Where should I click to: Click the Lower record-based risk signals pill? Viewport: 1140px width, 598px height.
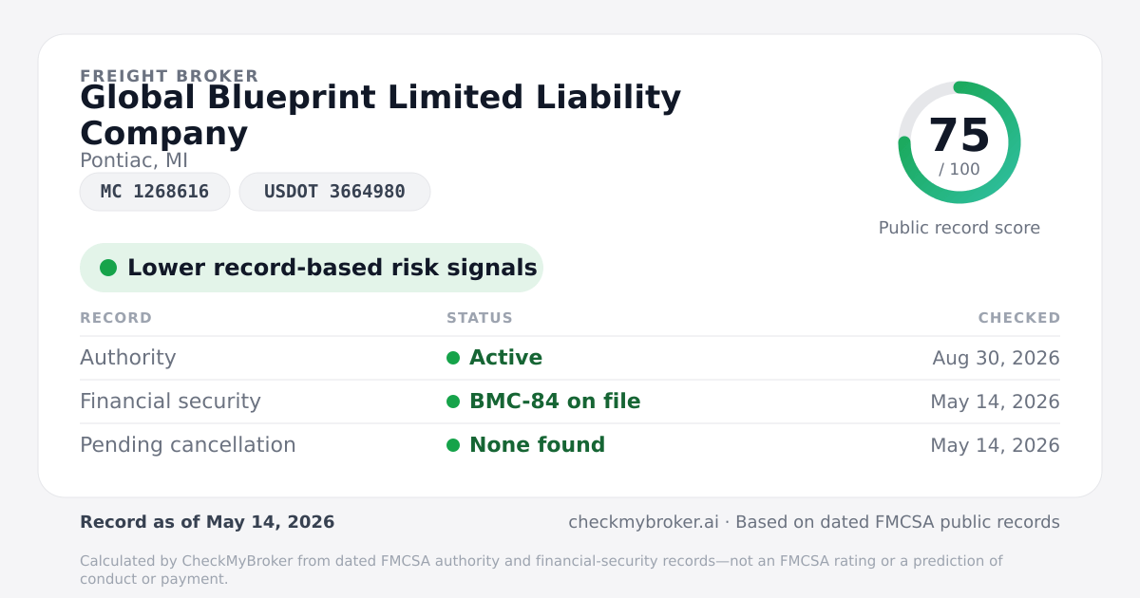[x=312, y=268]
